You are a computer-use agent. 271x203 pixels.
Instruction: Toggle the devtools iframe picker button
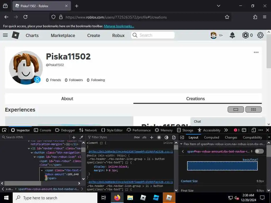tap(244, 130)
